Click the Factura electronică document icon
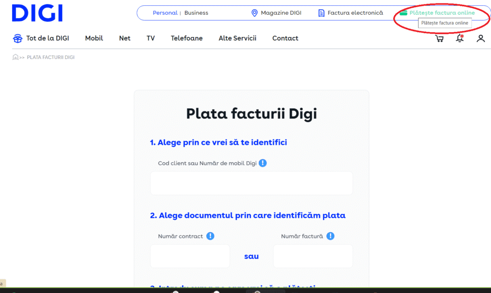 (321, 13)
